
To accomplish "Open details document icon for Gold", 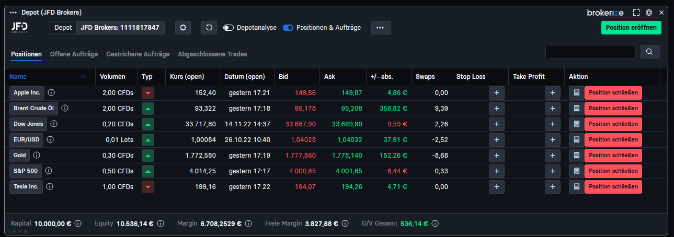I will (576, 155).
